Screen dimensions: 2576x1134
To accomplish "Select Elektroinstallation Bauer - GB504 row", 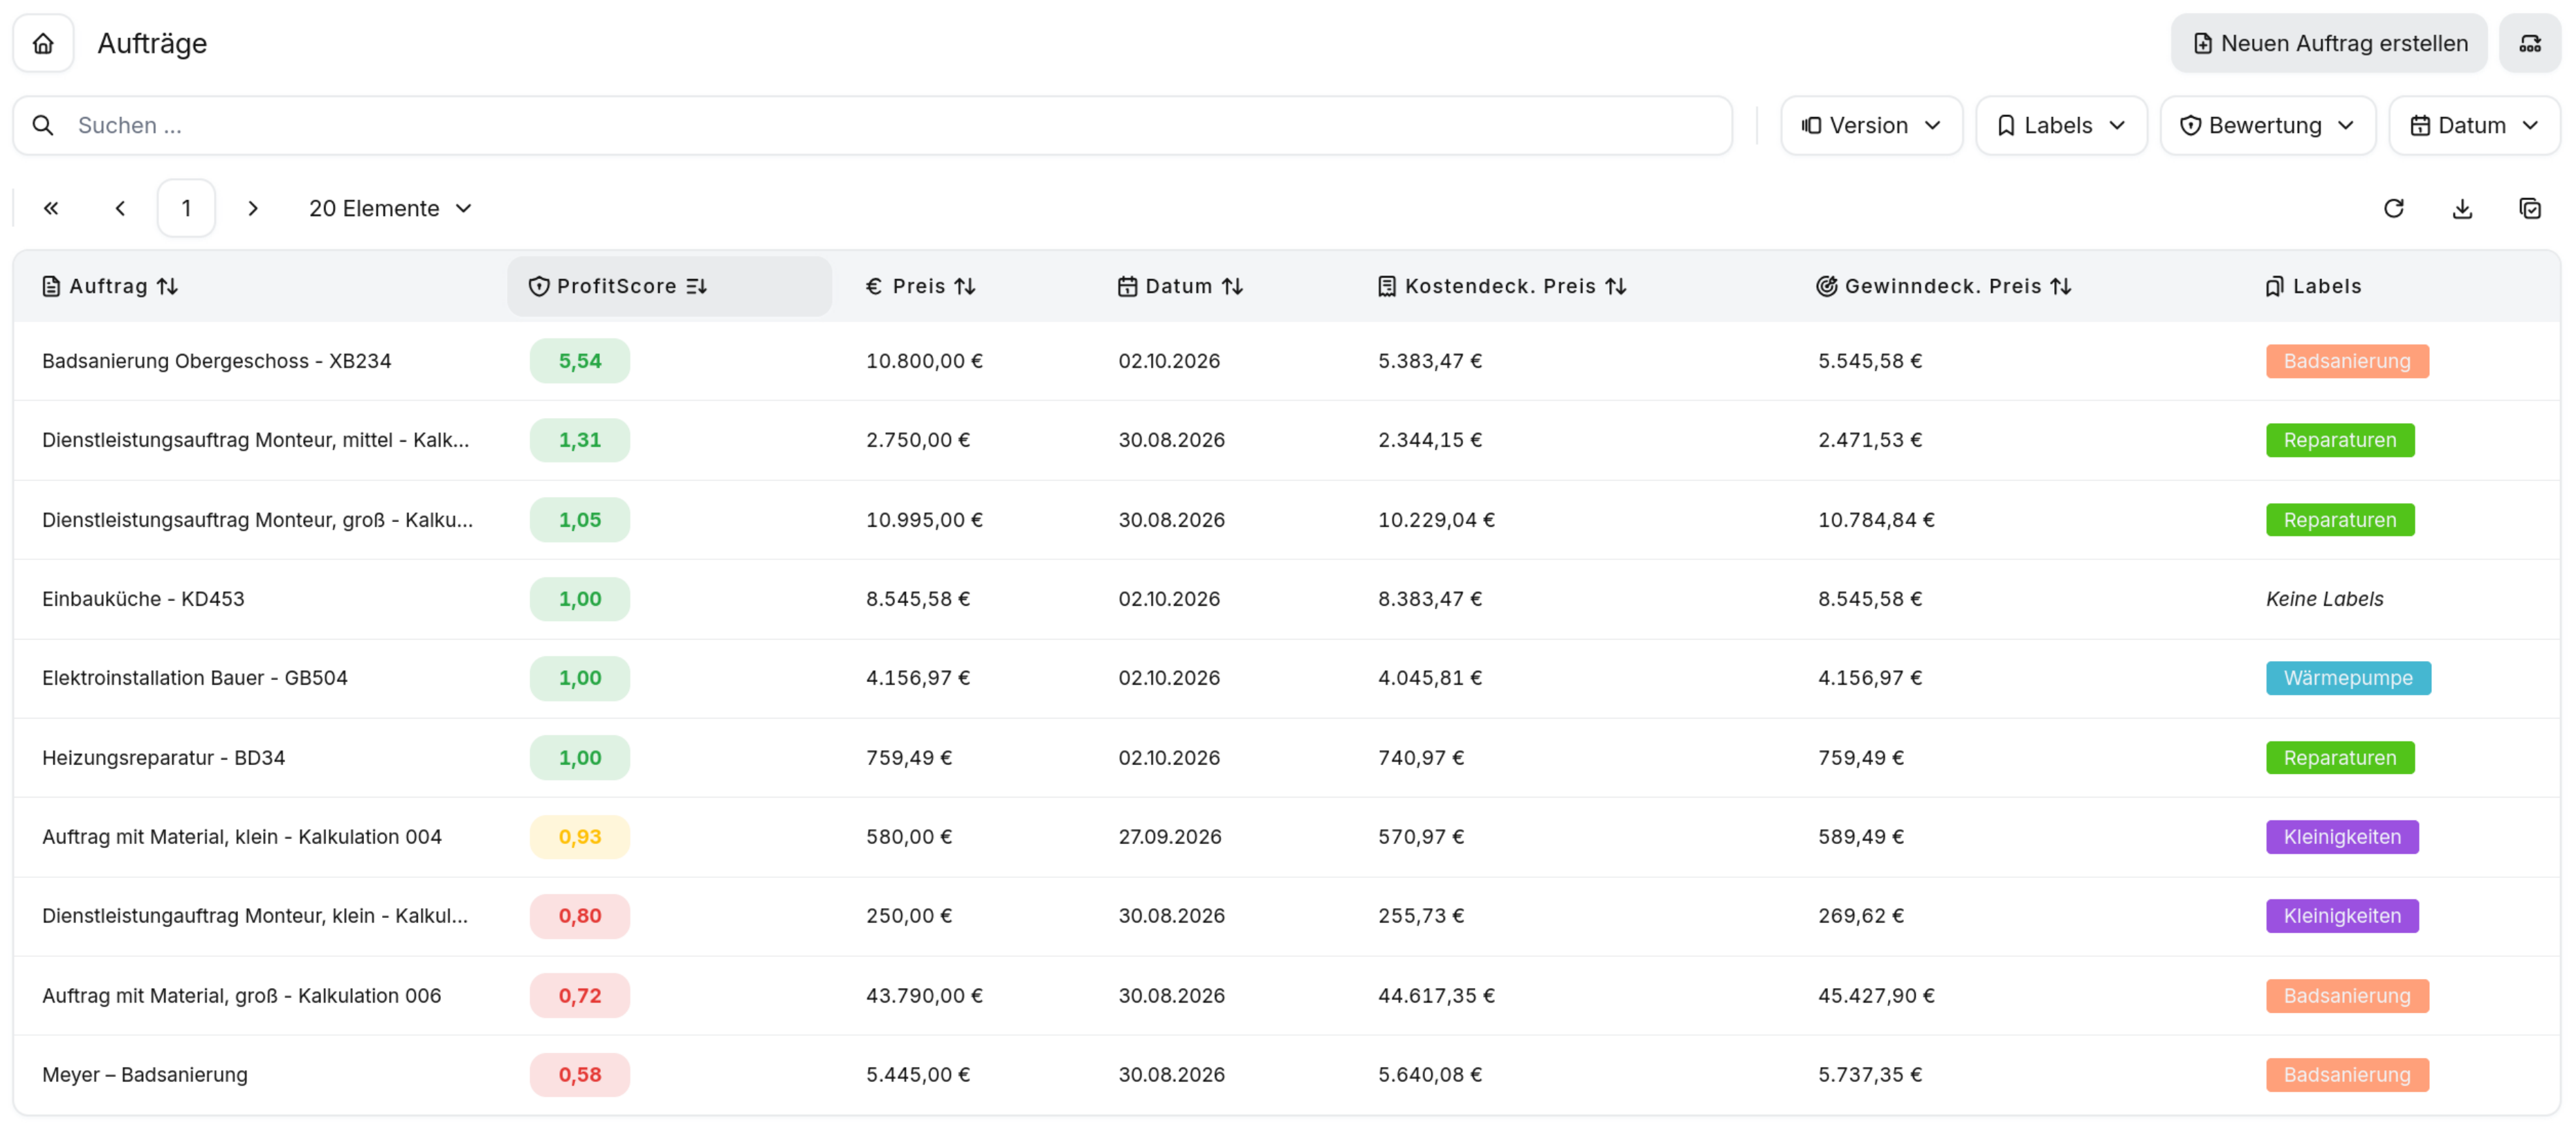I will (x=1287, y=678).
